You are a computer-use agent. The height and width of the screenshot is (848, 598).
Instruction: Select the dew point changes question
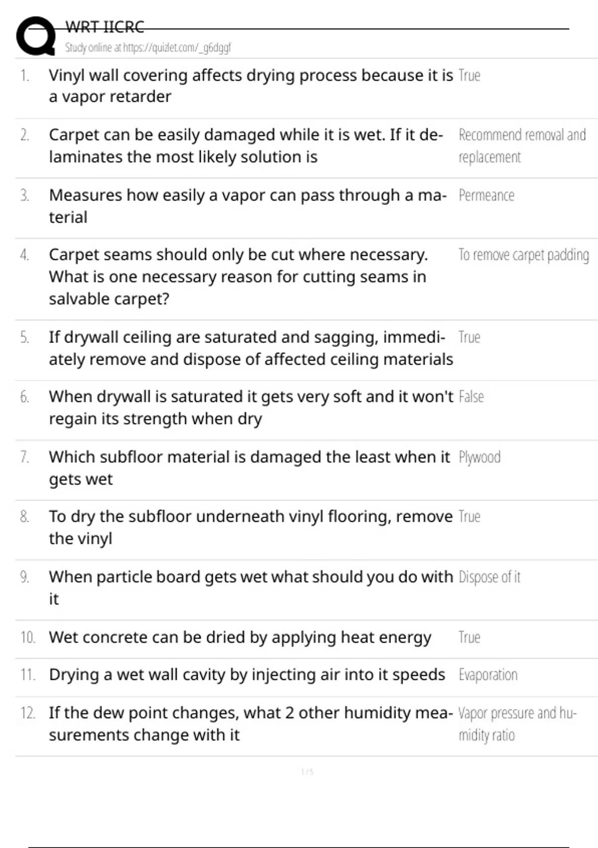pyautogui.click(x=251, y=724)
